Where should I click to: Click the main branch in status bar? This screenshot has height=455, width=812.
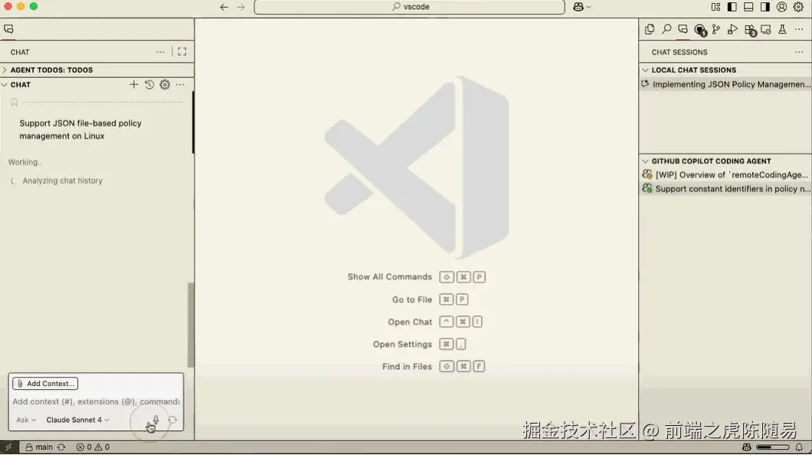coord(39,447)
